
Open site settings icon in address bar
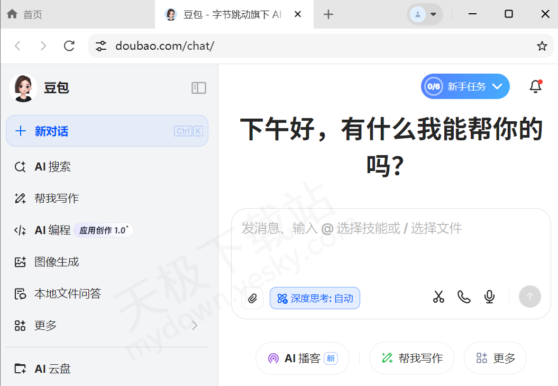(x=100, y=46)
